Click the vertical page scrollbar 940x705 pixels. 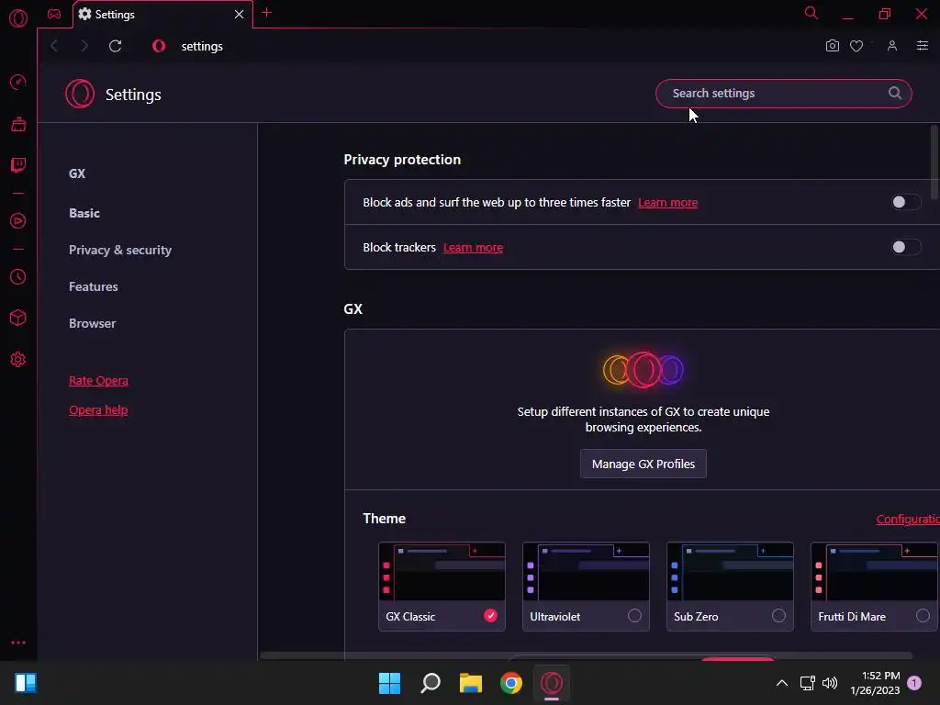(x=934, y=162)
